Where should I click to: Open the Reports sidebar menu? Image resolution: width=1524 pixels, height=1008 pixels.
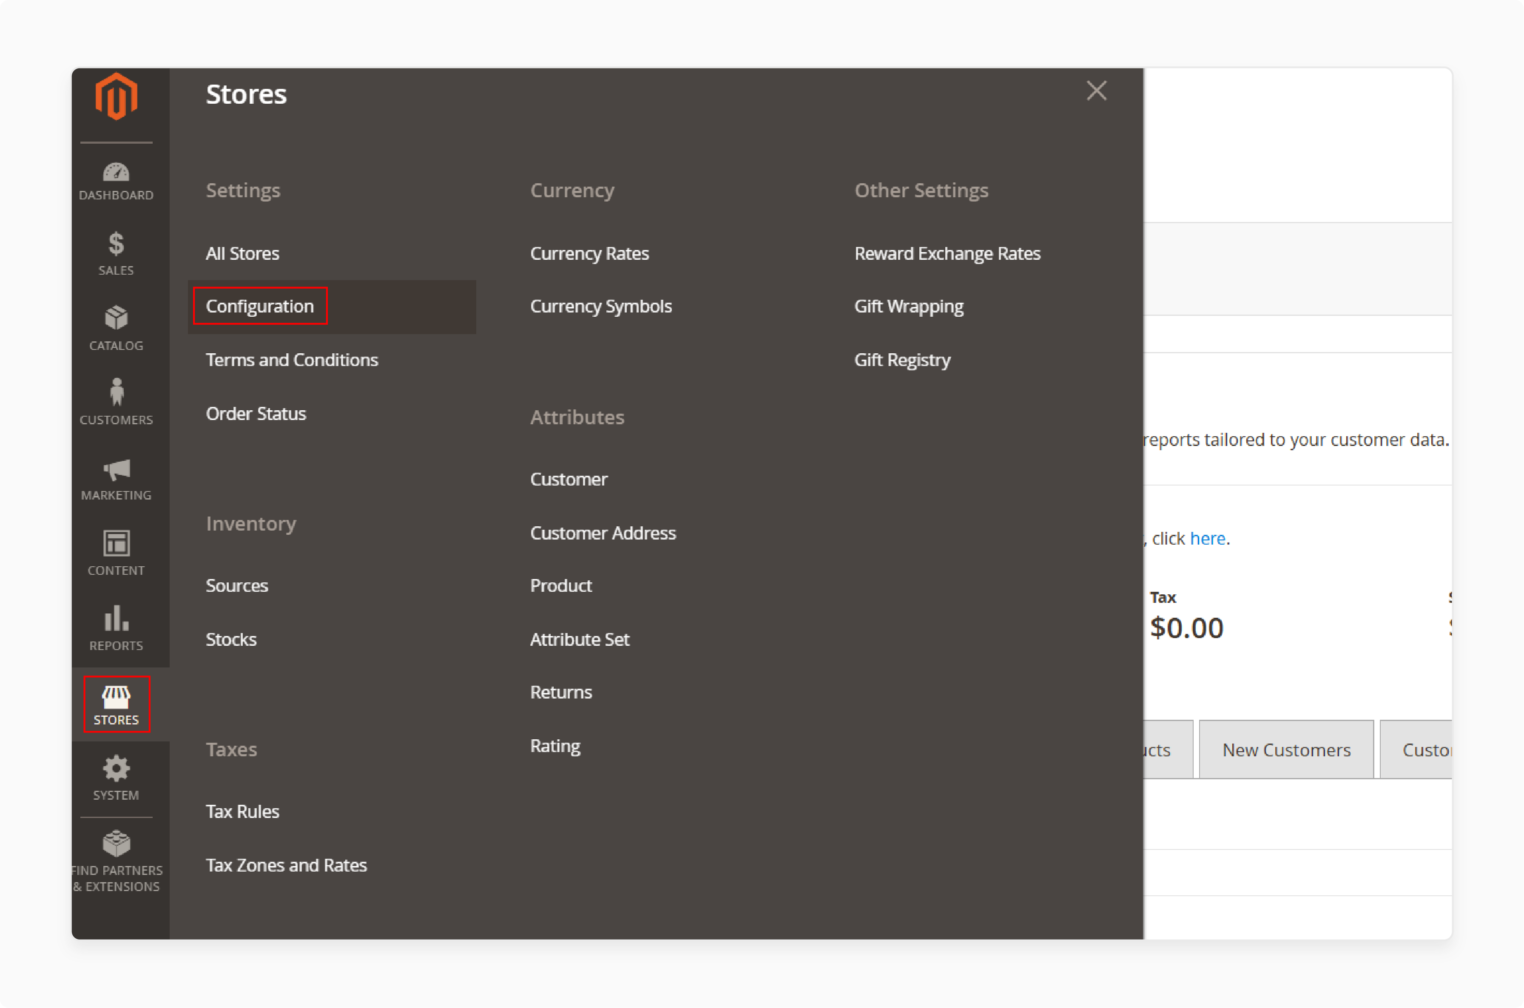click(117, 628)
